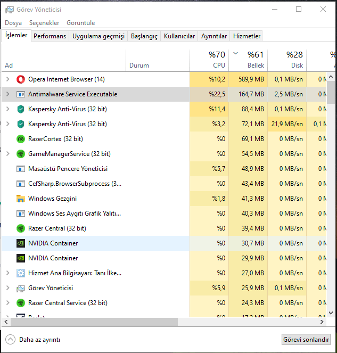This screenshot has width=337, height=353.
Task: Select the RazerCortex (32 bit) row name
Action: click(55, 139)
